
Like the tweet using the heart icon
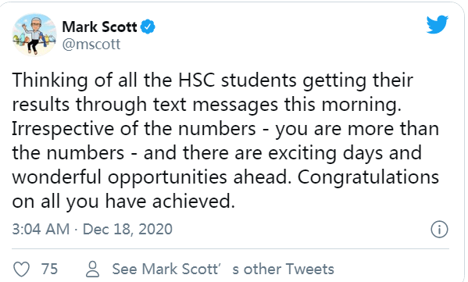tap(22, 269)
